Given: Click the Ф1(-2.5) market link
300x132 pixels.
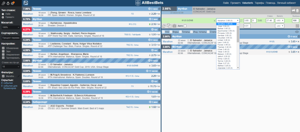Looking at the screenshot, I should click(x=132, y=24).
